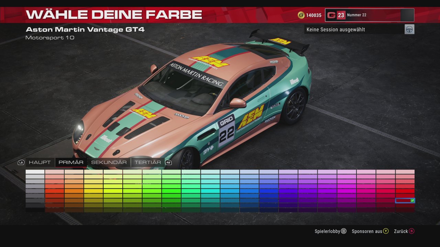Click the yellow Y button icon
Screen dimensions: 440x247
pyautogui.click(x=386, y=231)
